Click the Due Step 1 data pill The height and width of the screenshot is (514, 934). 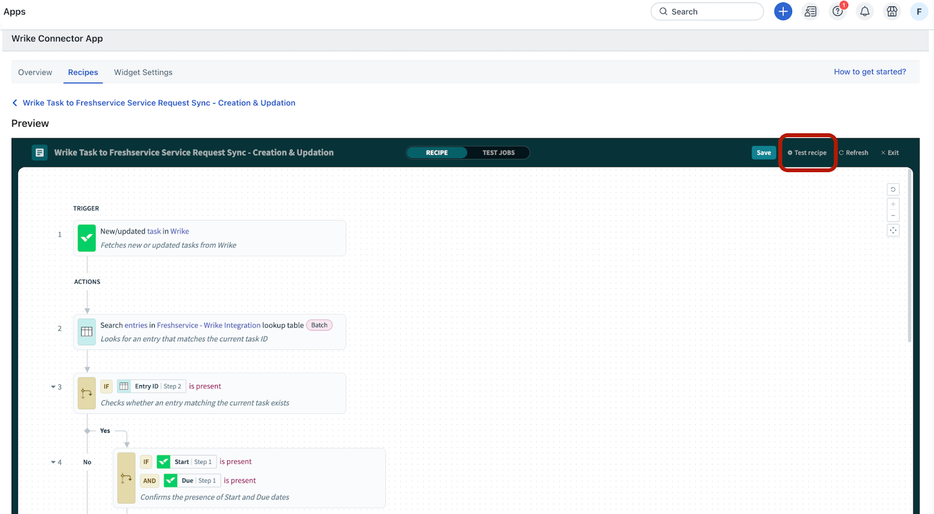192,481
